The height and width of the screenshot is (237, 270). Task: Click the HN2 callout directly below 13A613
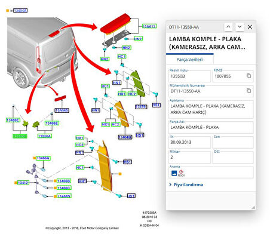coord(138,39)
